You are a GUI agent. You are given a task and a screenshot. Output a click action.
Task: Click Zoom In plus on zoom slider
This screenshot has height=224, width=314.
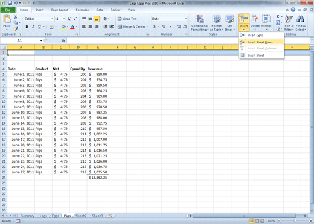tap(310, 221)
